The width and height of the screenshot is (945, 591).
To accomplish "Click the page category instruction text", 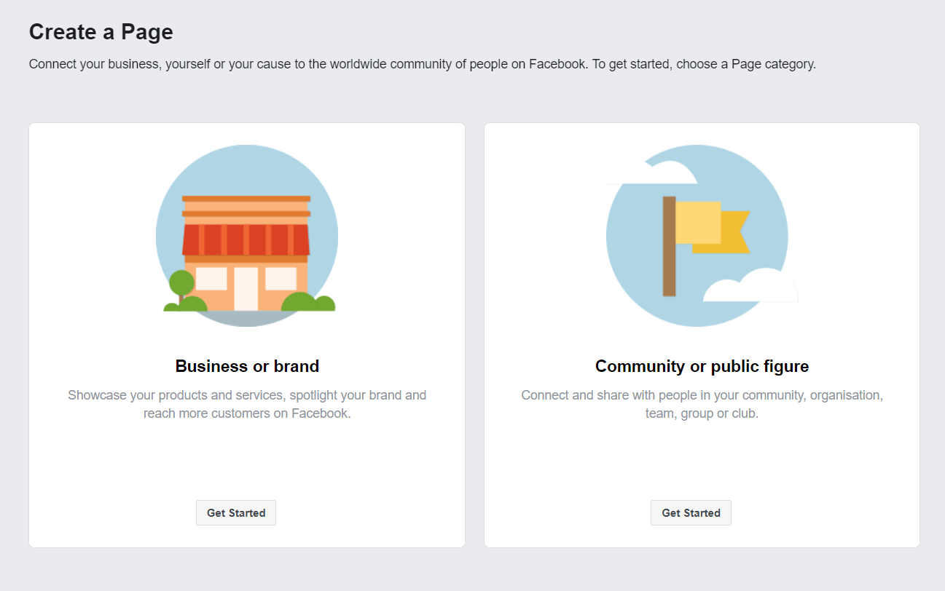I will coord(423,64).
